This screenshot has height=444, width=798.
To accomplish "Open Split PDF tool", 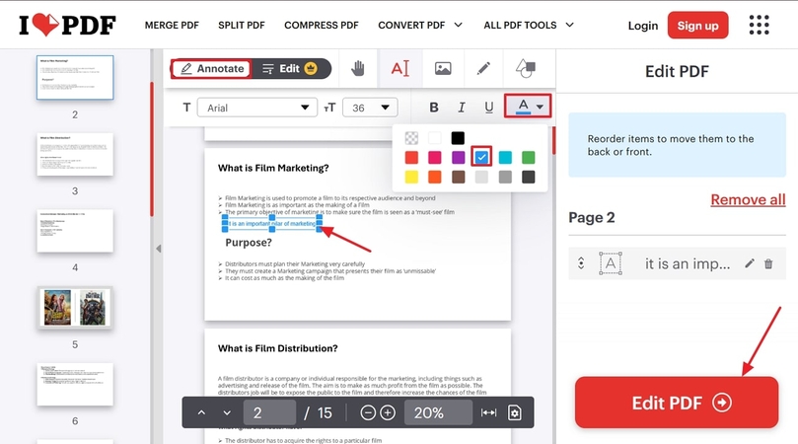I will tap(242, 25).
